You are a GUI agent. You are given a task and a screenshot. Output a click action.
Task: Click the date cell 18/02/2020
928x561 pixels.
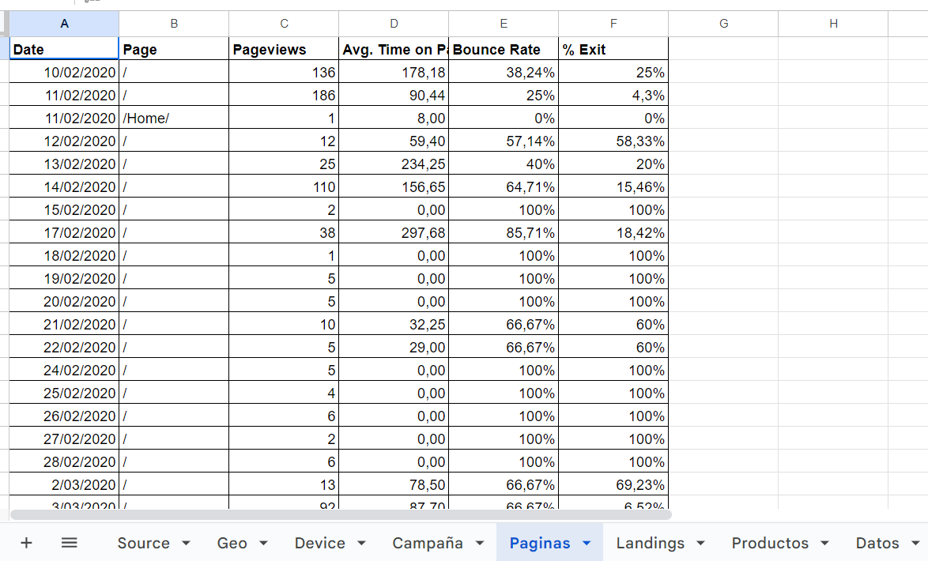[x=64, y=256]
